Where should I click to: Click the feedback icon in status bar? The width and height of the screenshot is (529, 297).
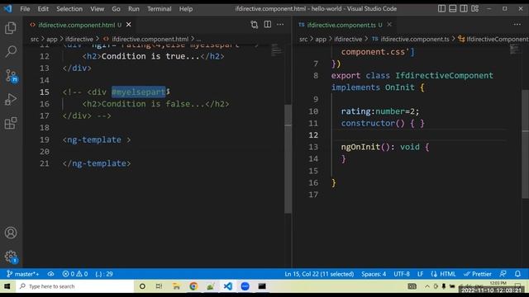[x=503, y=274]
